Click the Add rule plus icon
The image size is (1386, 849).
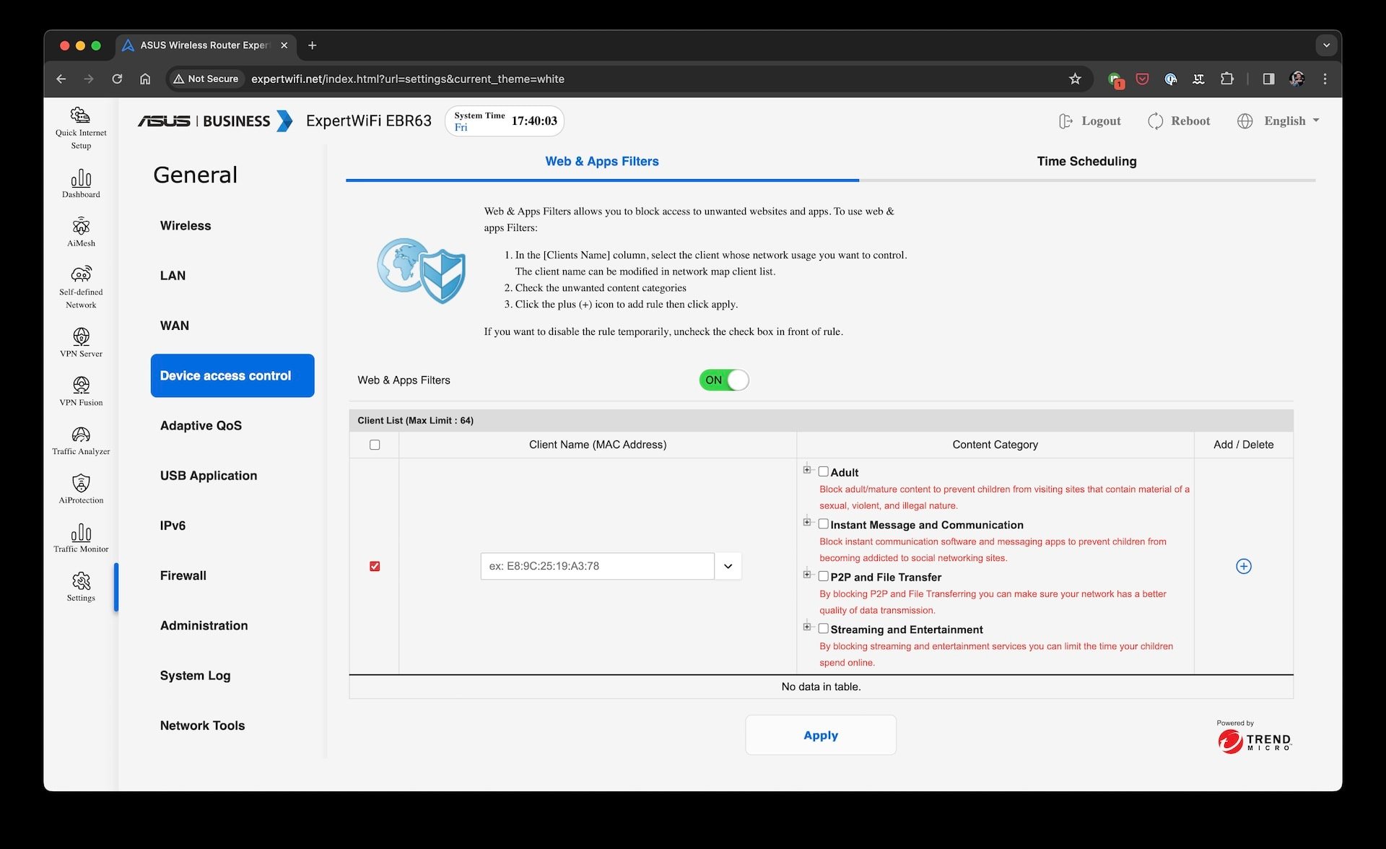[x=1242, y=566]
